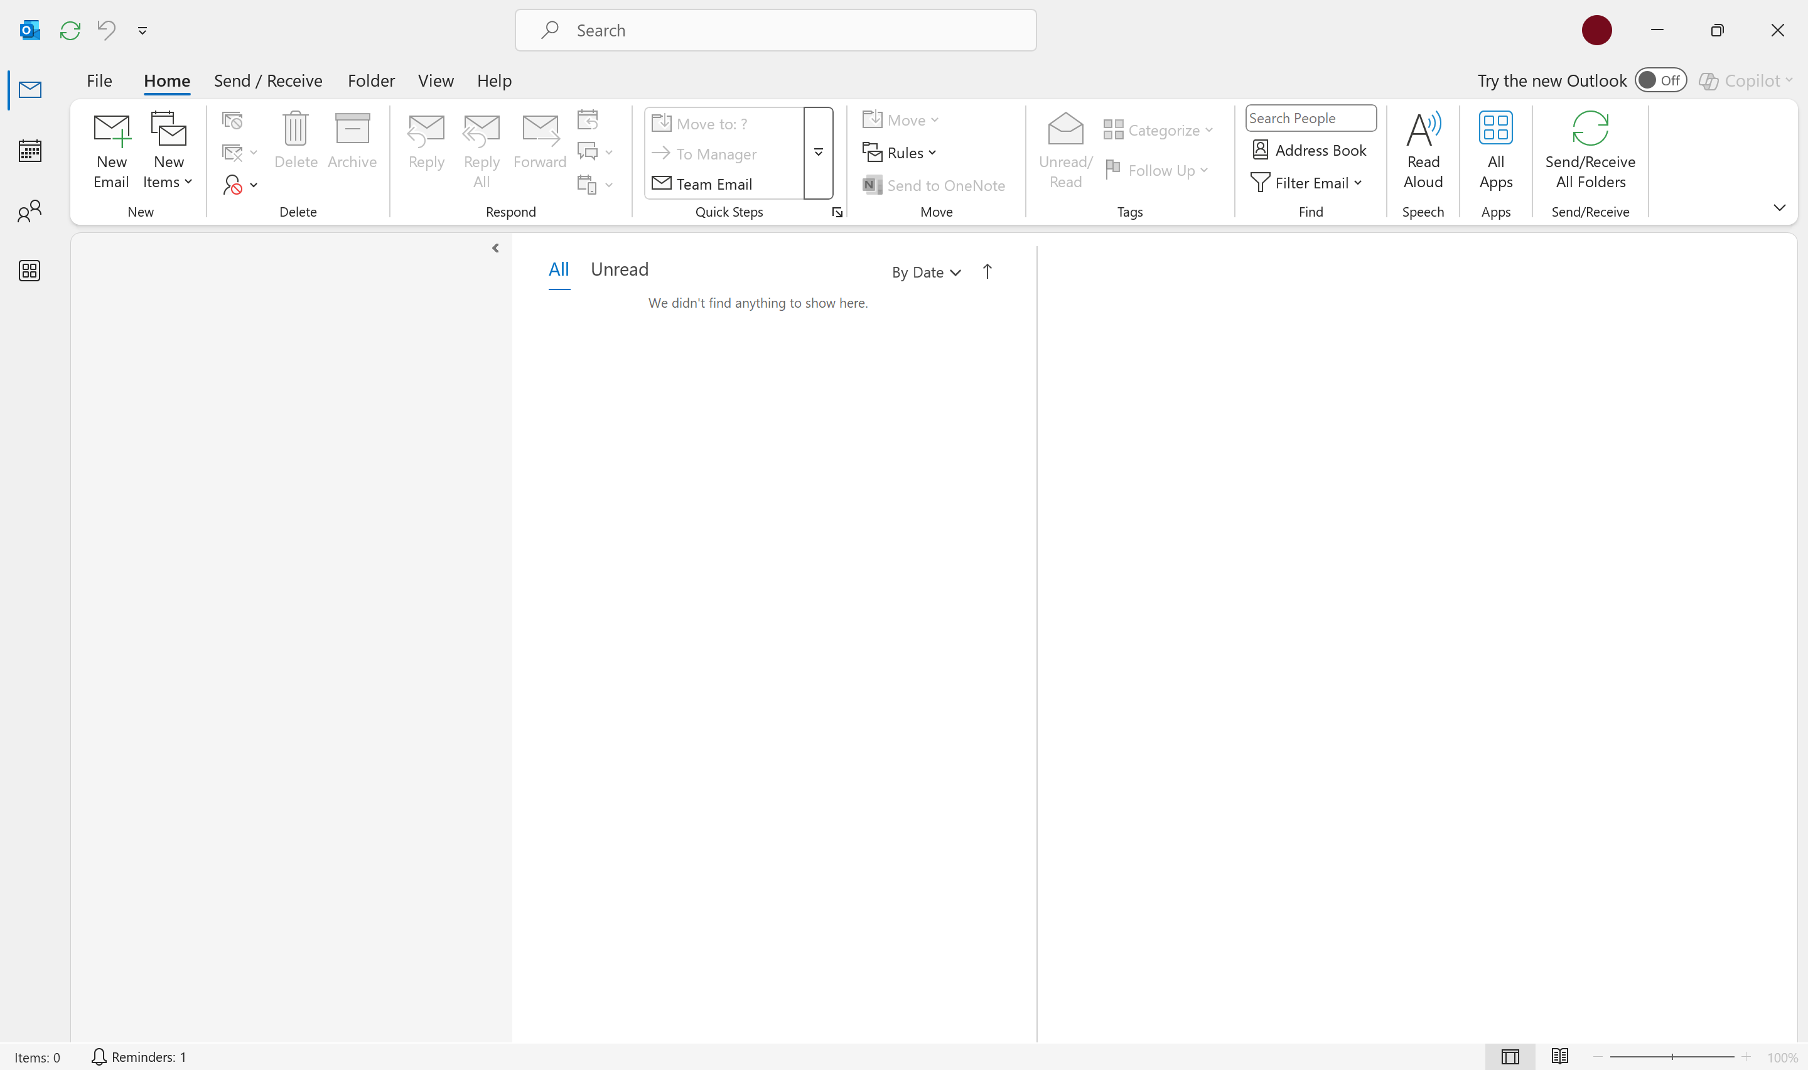Click zoom out minus button
The image size is (1808, 1070).
(x=1598, y=1057)
